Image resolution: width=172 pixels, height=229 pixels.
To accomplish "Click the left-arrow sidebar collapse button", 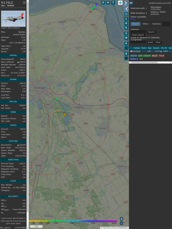I will point(126,9).
